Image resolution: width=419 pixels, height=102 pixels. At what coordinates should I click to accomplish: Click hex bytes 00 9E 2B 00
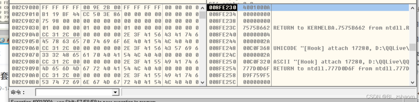coord(101,7)
